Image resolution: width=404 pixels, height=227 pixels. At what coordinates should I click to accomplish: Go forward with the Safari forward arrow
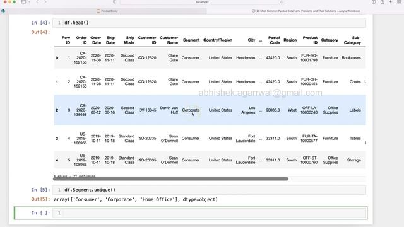45,2
